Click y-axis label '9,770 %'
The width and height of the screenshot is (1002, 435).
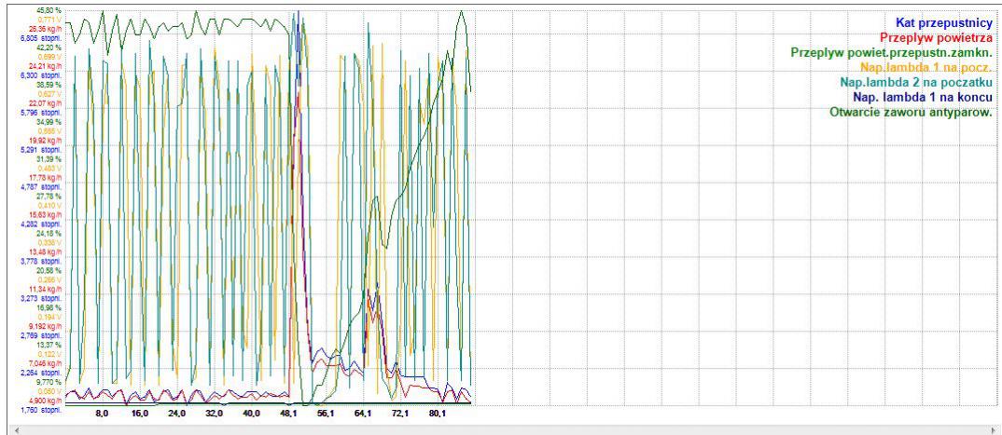click(49, 381)
